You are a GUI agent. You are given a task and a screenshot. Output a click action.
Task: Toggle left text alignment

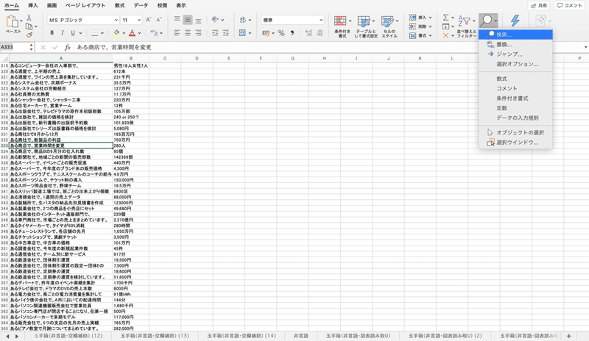[x=177, y=33]
